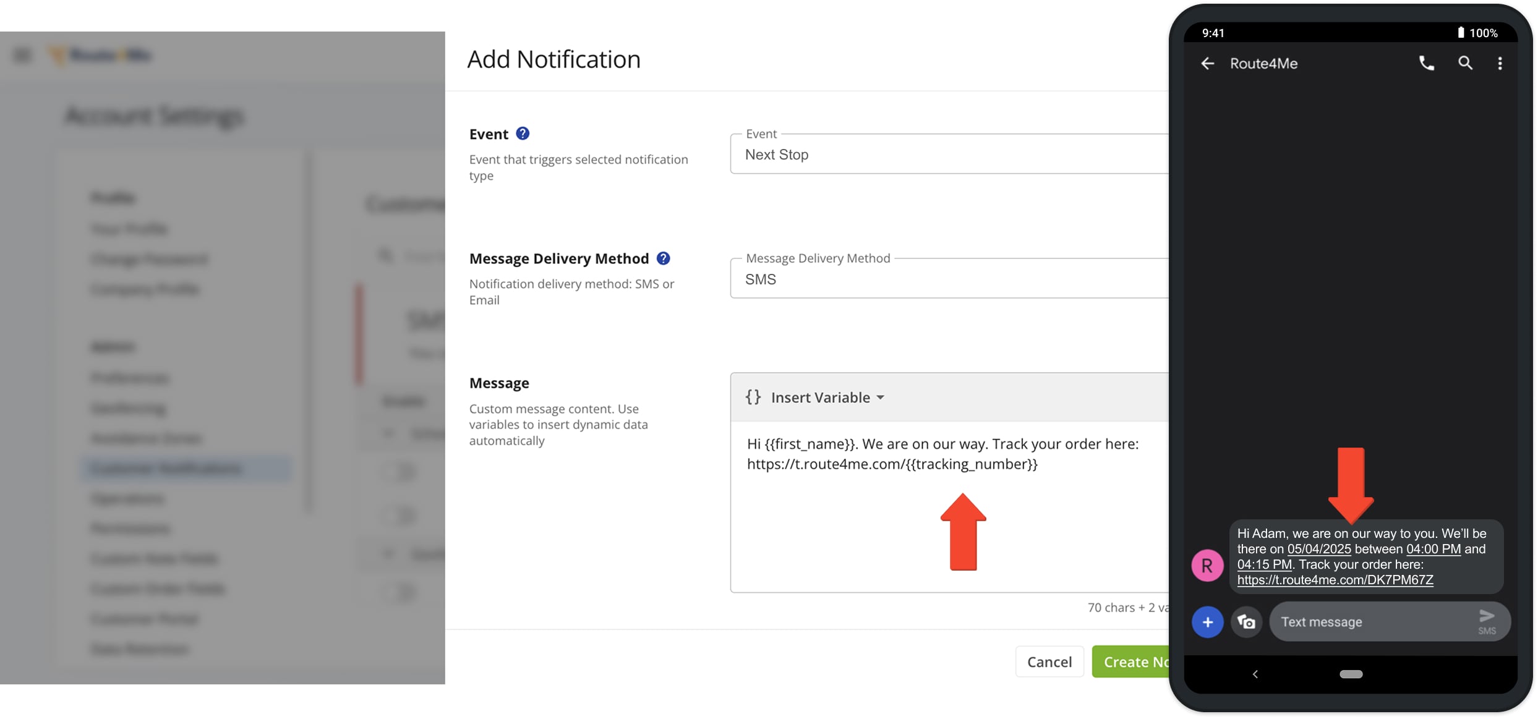Screen dimensions: 1538x719
Task: Click the Cancel button
Action: pyautogui.click(x=1049, y=662)
